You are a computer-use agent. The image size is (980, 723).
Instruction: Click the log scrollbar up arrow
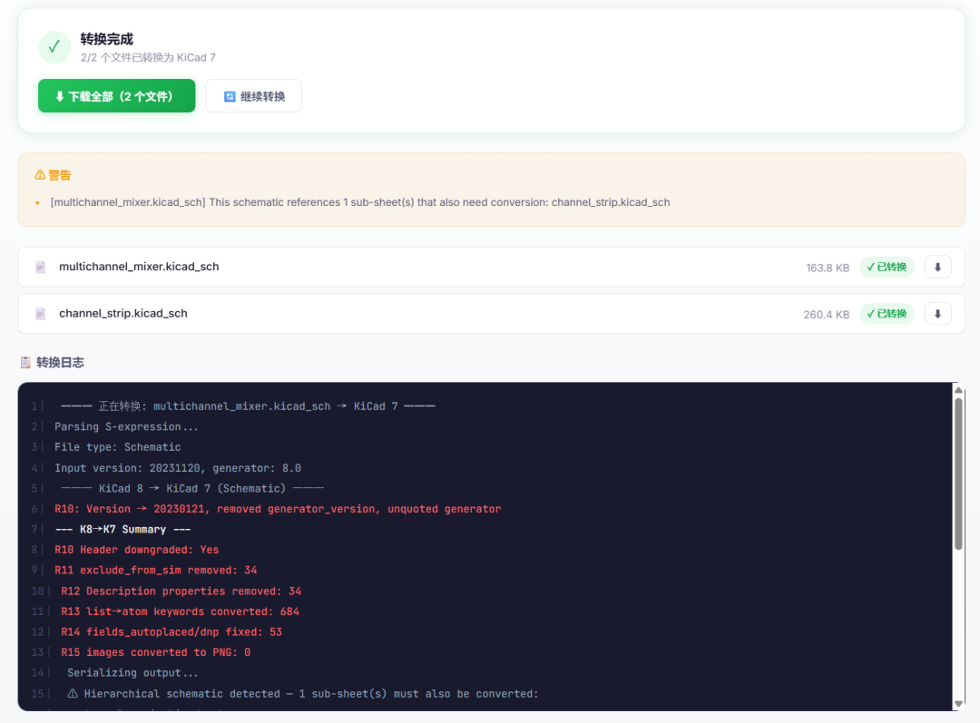pos(957,390)
